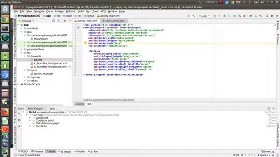Open the Gradle side panel tab
Viewport: 280px width, 157px height.
(278, 25)
